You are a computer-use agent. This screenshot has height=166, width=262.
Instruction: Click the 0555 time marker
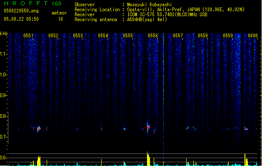[128, 36]
